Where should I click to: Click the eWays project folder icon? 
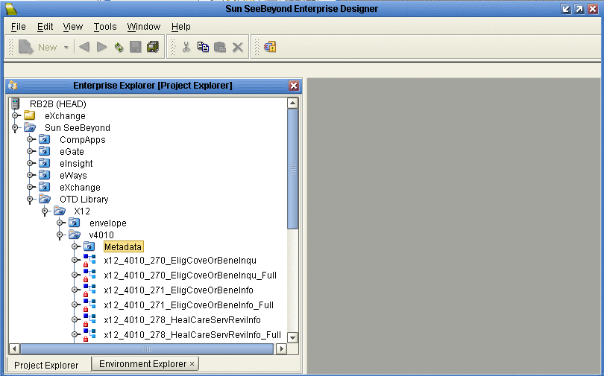tap(45, 175)
